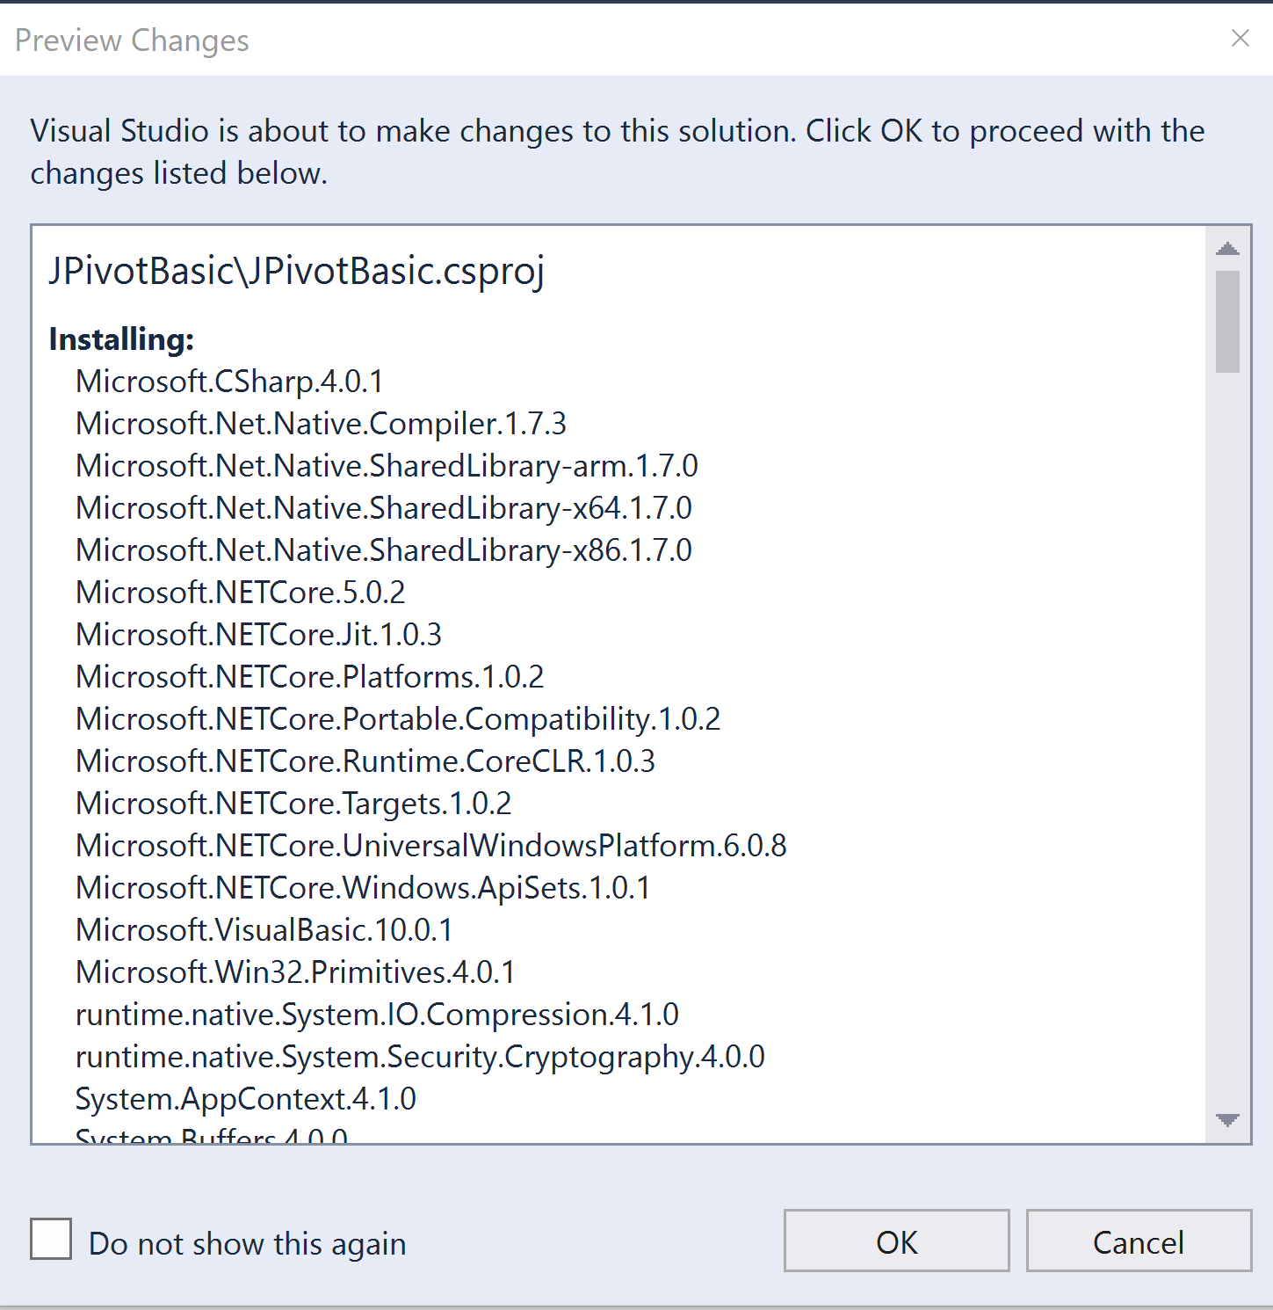
Task: Select the Microsoft.NETCore.Platforms.1.0.2 package
Action: point(309,676)
